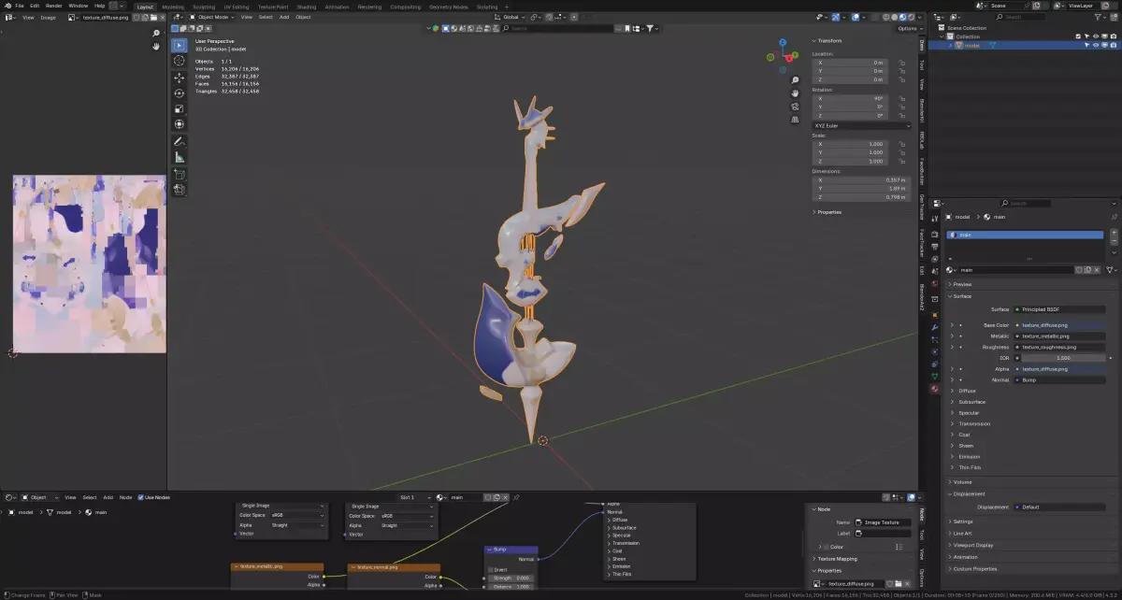Expand the Subsurface section
This screenshot has width=1122, height=600.
tap(971, 402)
